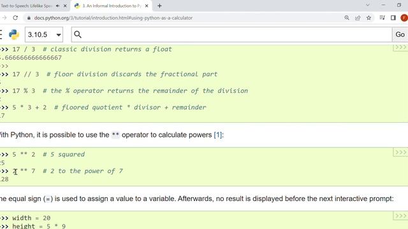The width and height of the screenshot is (408, 229).
Task: Open the media control icon in toolbar
Action: point(382,18)
